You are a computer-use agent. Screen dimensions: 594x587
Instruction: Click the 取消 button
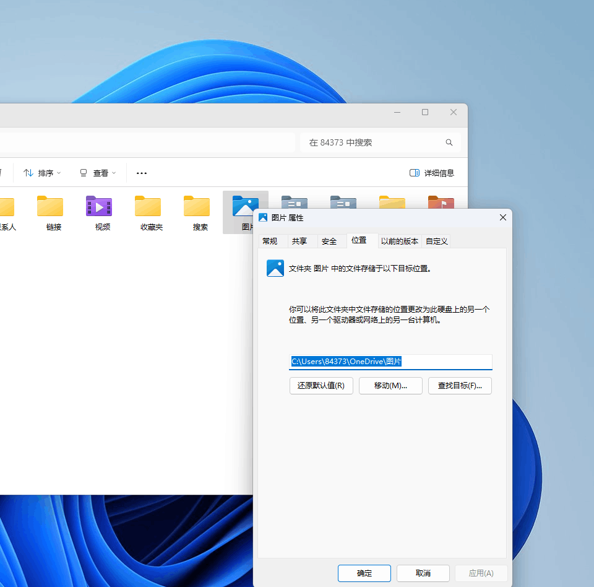(x=423, y=573)
